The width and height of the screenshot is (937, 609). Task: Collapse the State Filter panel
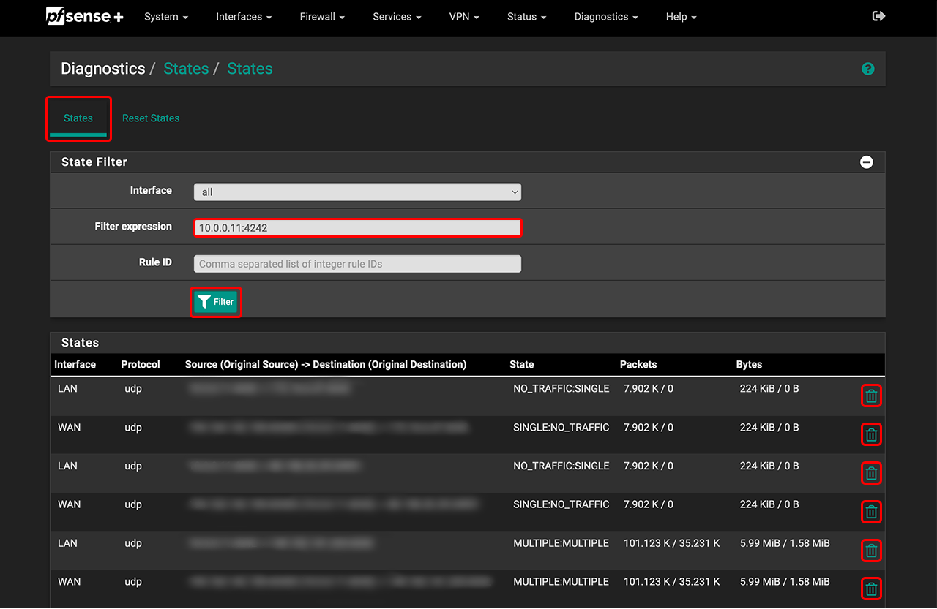(x=866, y=162)
